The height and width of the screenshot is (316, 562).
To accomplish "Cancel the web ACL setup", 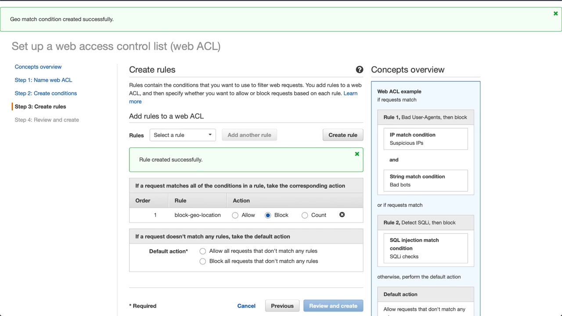I will tap(246, 306).
